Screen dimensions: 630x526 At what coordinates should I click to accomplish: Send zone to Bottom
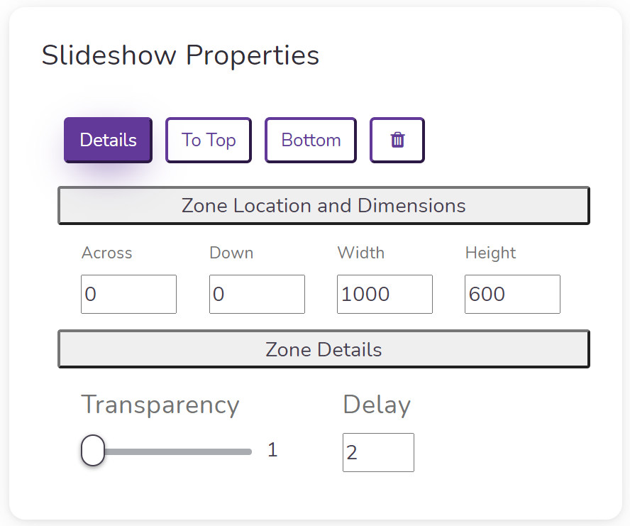tap(311, 140)
